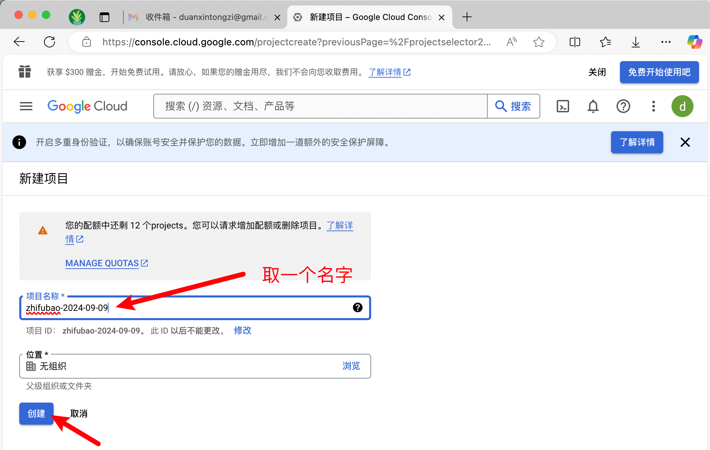710x450 pixels.
Task: Click the green account avatar 'd'
Action: point(682,106)
